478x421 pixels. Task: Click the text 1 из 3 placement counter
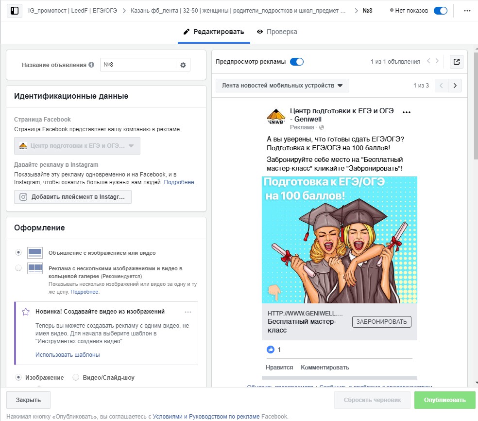point(421,86)
